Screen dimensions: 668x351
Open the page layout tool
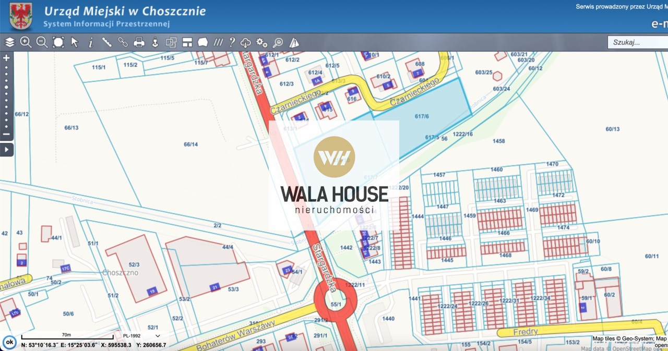point(187,42)
